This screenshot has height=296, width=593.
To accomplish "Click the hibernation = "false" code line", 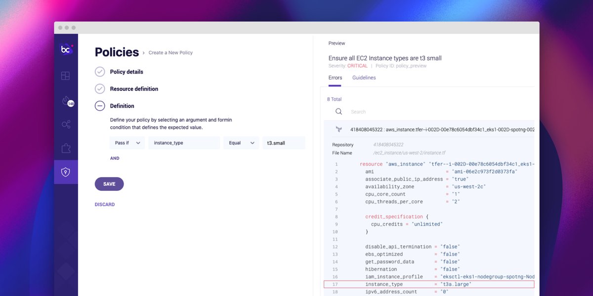I will point(412,269).
